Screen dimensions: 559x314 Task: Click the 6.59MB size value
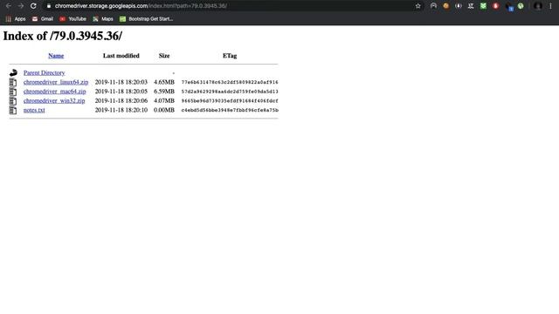tap(164, 91)
